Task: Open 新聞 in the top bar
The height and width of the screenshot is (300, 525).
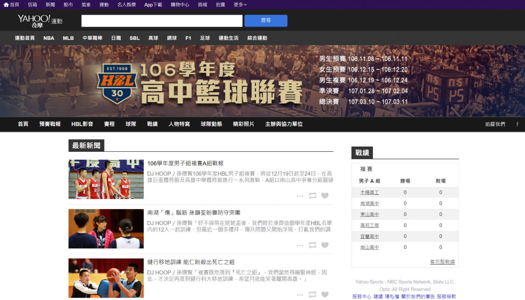Action: 50,5
